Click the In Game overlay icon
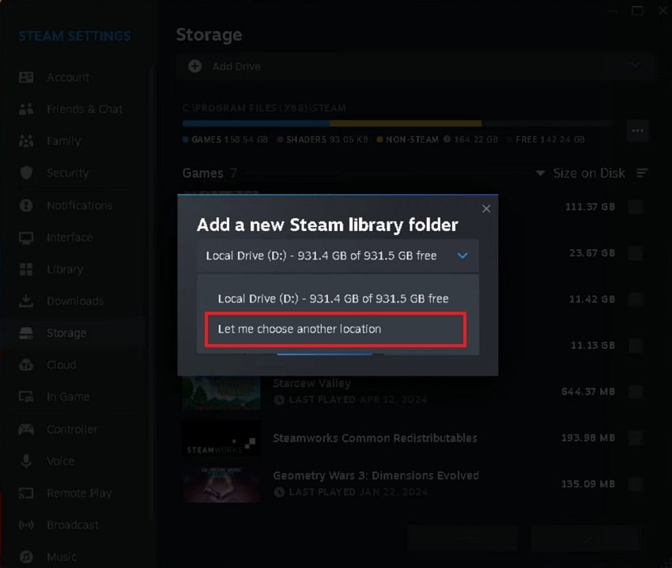672x568 pixels. point(26,397)
